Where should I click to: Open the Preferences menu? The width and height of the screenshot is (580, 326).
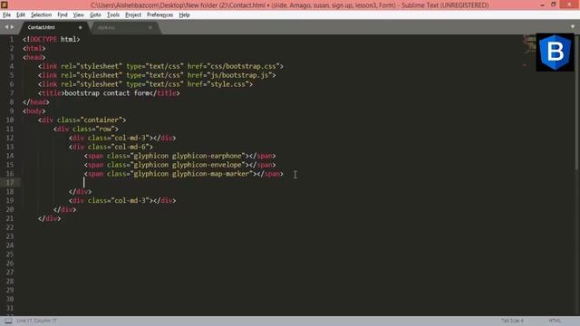159,14
